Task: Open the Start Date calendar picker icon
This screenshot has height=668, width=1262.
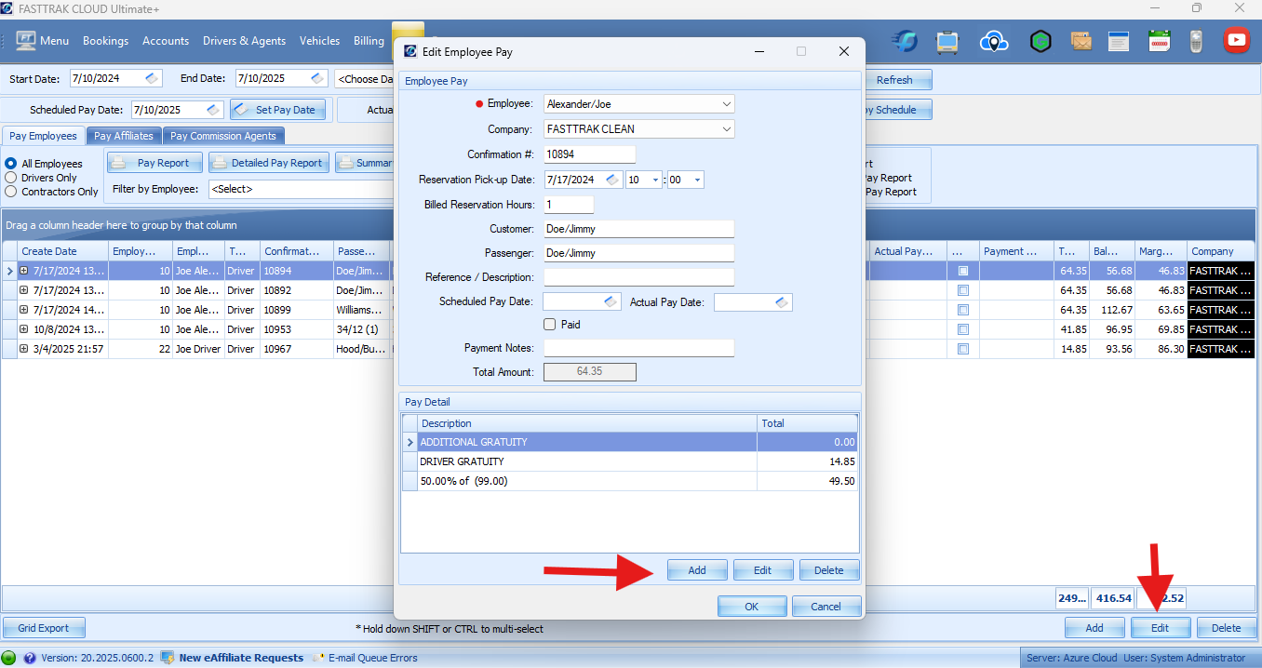Action: (x=152, y=79)
